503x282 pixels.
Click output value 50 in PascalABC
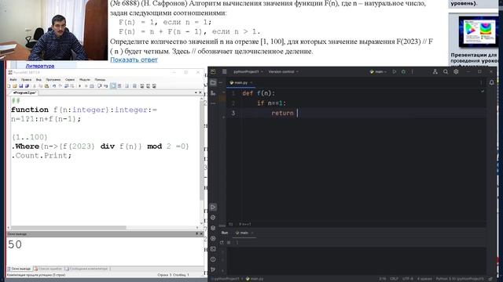pos(15,244)
